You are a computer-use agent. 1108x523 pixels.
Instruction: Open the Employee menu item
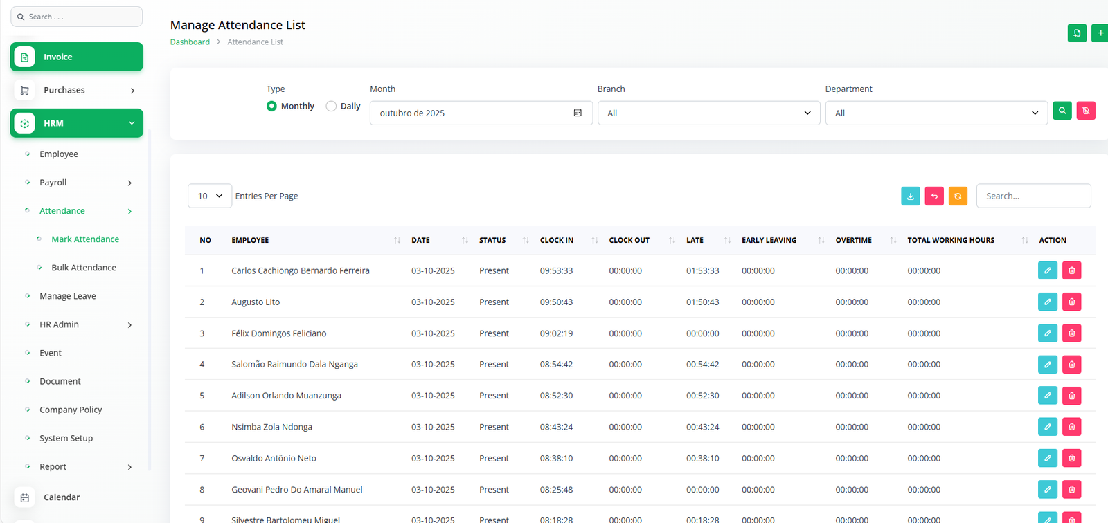point(59,154)
